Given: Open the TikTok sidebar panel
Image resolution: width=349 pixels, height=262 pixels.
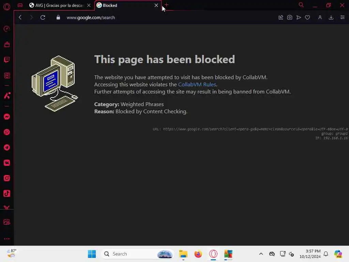Looking at the screenshot, I should (x=7, y=193).
